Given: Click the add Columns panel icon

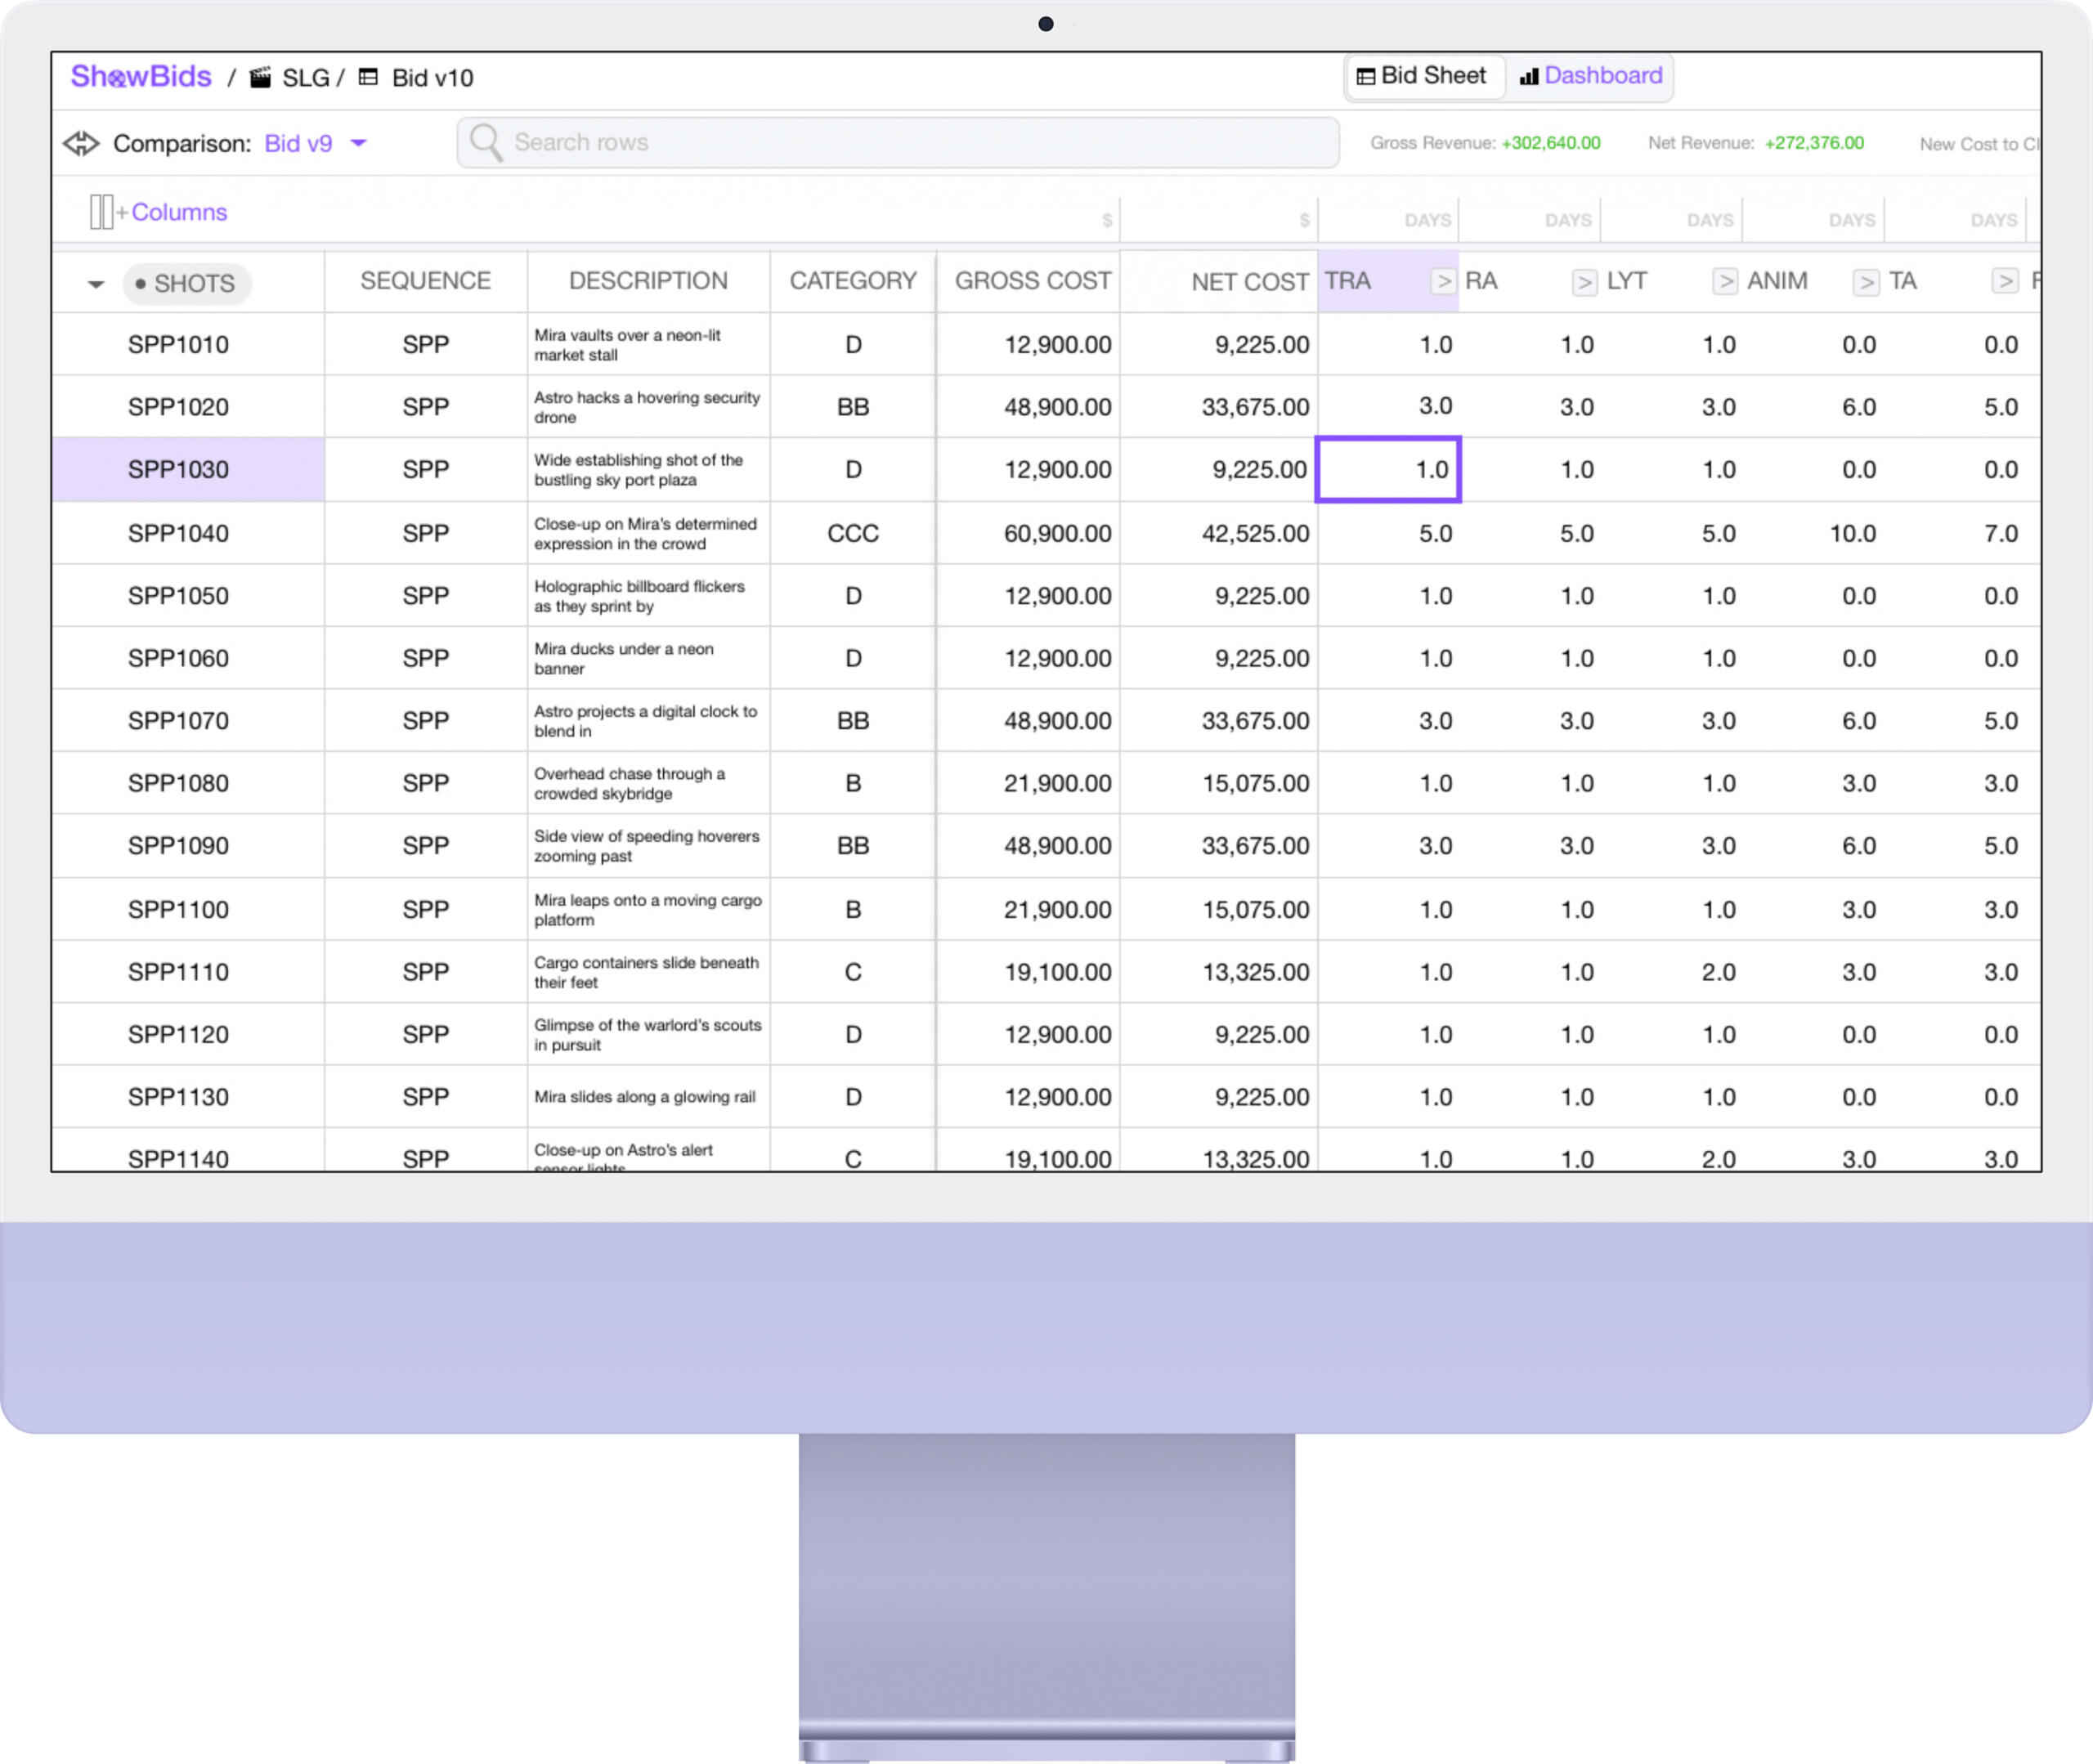Looking at the screenshot, I should pyautogui.click(x=101, y=212).
